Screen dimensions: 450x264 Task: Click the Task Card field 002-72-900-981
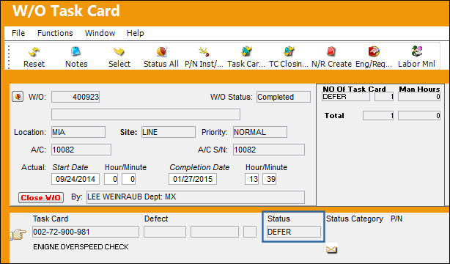86,232
